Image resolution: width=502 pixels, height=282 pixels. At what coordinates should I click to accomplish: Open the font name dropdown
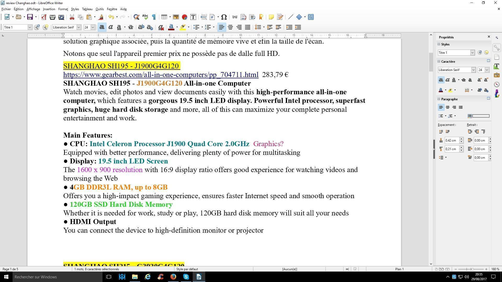coord(79,27)
